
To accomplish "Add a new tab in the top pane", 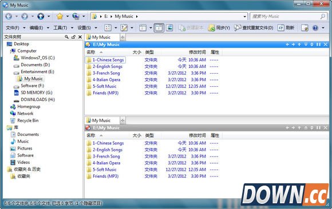I will pyautogui.click(x=122, y=38).
